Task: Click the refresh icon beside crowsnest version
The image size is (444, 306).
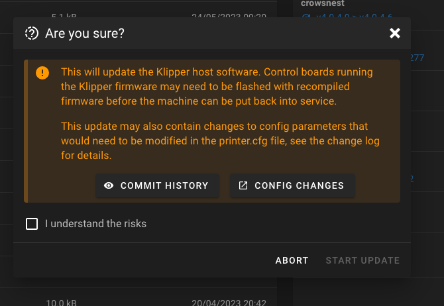Action: coord(305,17)
